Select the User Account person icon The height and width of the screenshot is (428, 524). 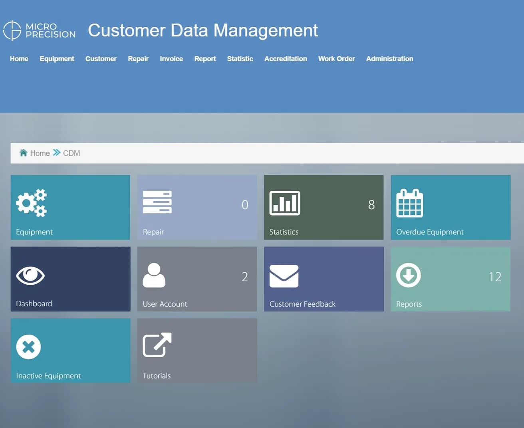(x=154, y=275)
